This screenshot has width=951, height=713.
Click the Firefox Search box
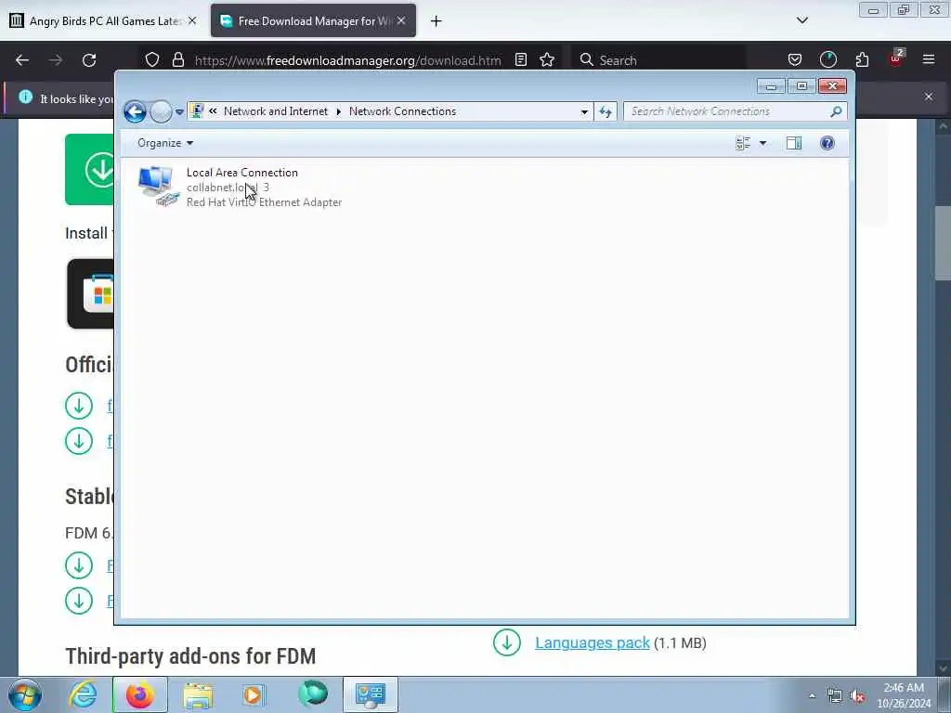tap(658, 60)
